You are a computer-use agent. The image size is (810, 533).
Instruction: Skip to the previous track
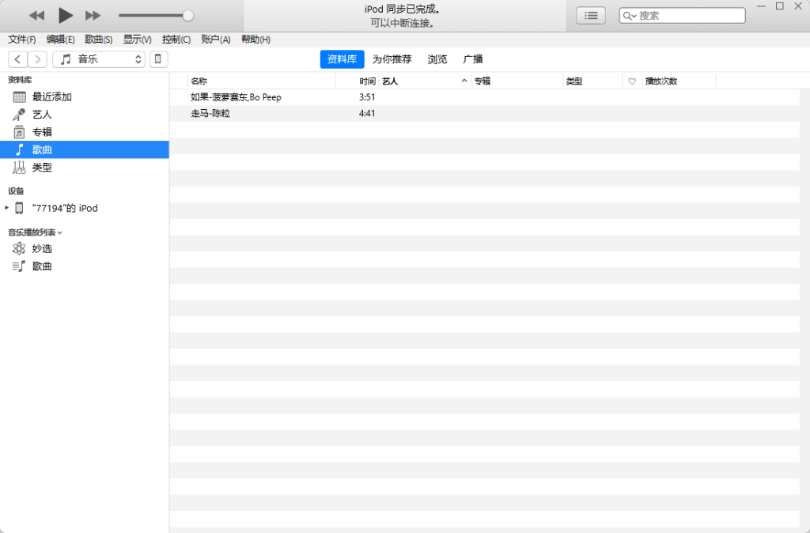pyautogui.click(x=37, y=15)
